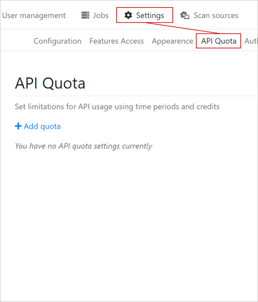Switch to the Configuration tab
The width and height of the screenshot is (258, 302).
click(x=57, y=41)
